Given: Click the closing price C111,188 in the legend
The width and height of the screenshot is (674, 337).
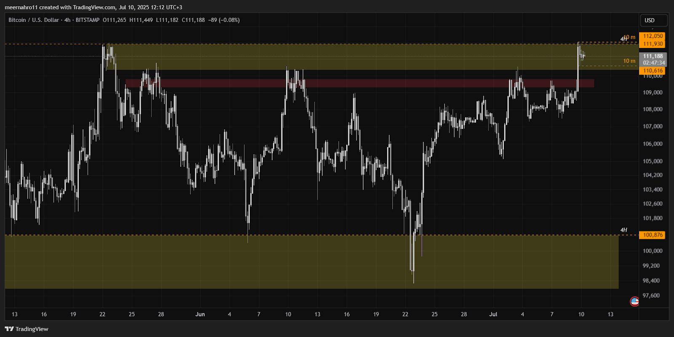Looking at the screenshot, I should (x=193, y=20).
